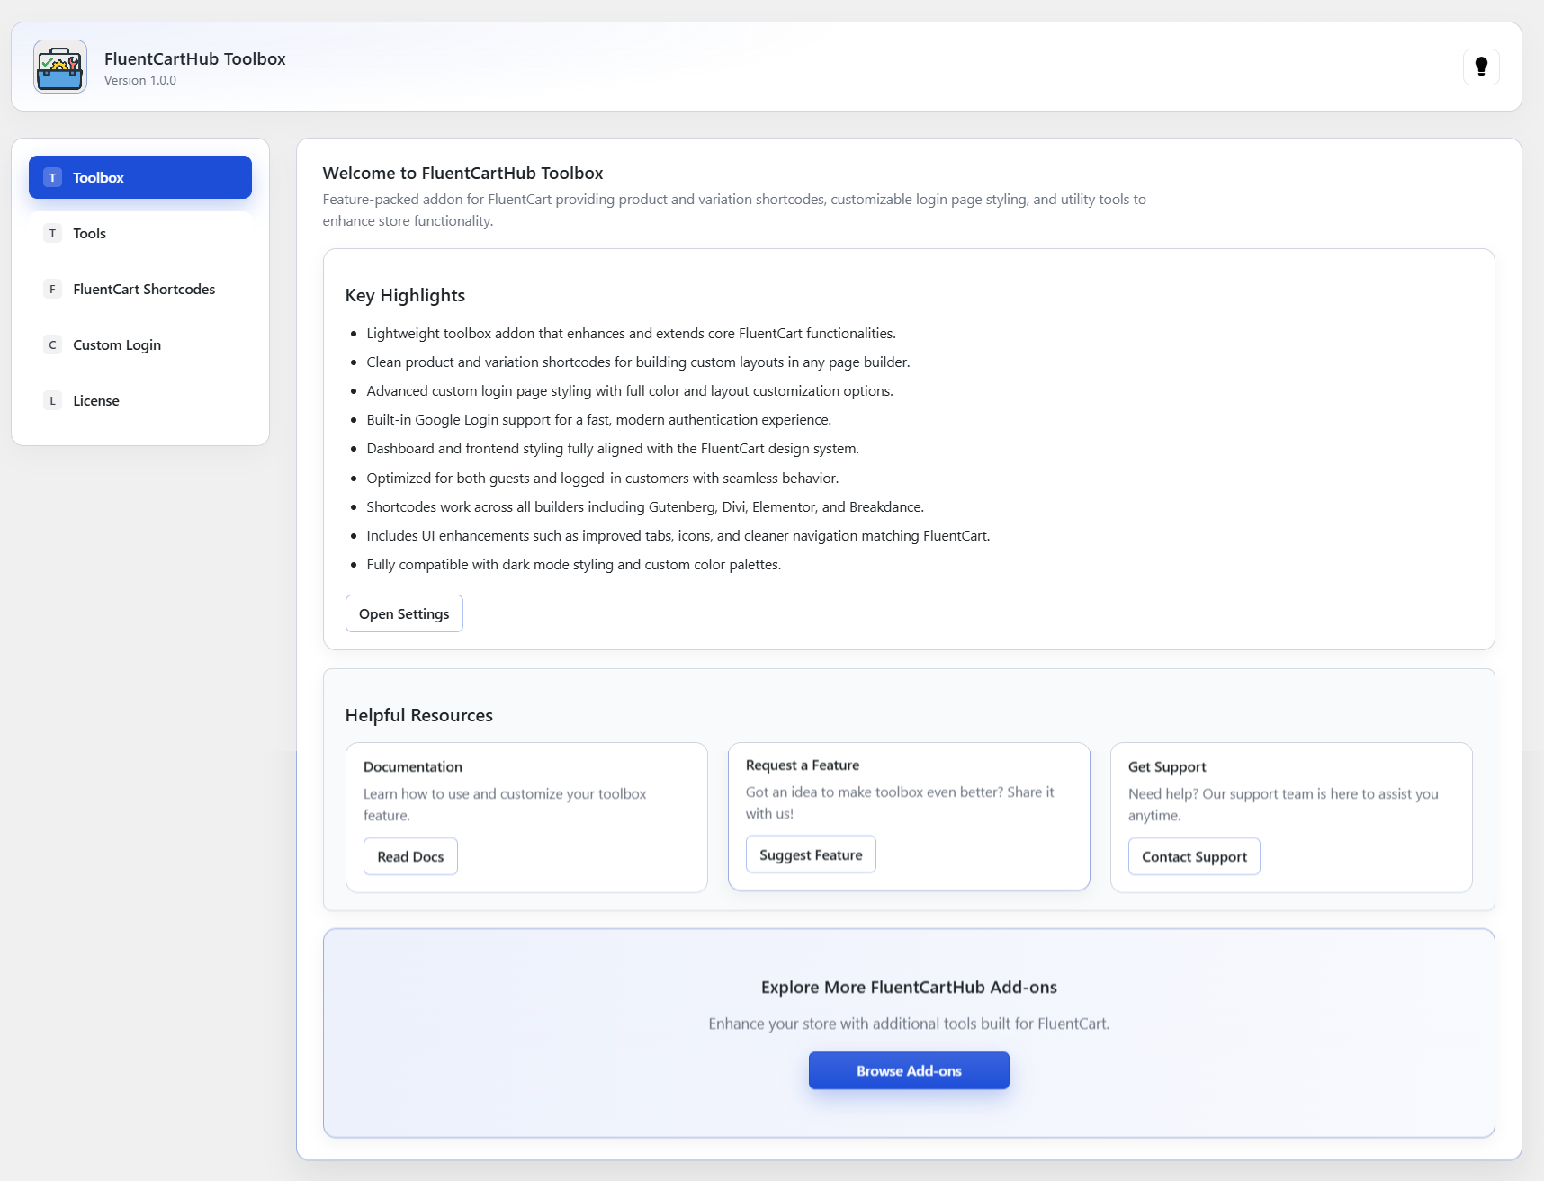Click the blue Browse Add-ons button
The height and width of the screenshot is (1181, 1544).
[909, 1070]
